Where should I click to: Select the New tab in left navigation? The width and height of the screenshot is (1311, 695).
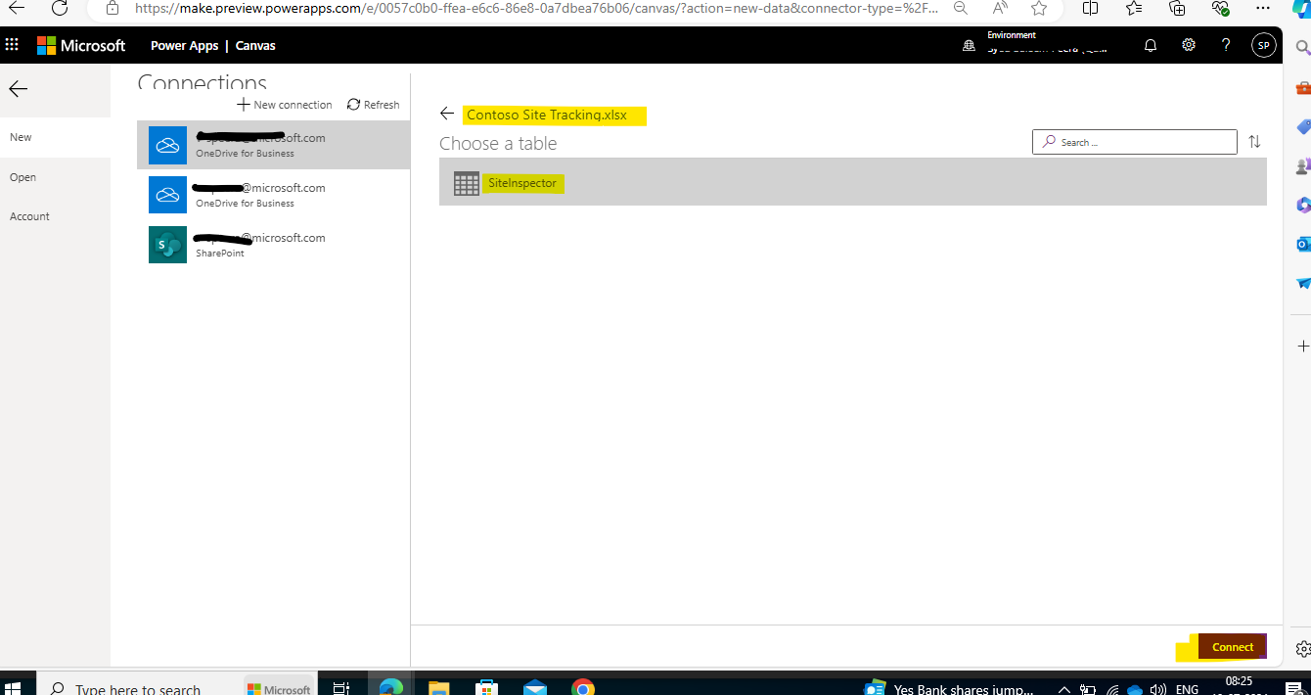click(x=55, y=137)
